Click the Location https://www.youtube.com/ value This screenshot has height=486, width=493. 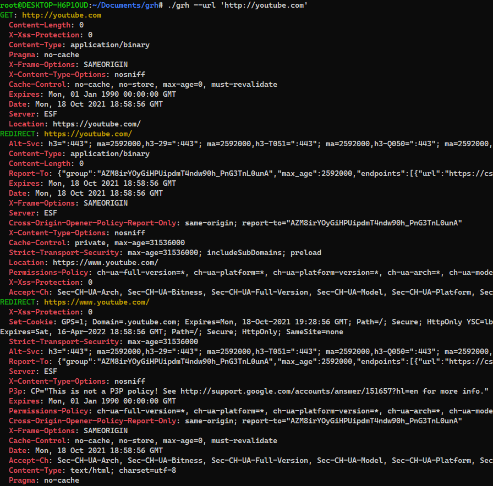click(x=105, y=263)
